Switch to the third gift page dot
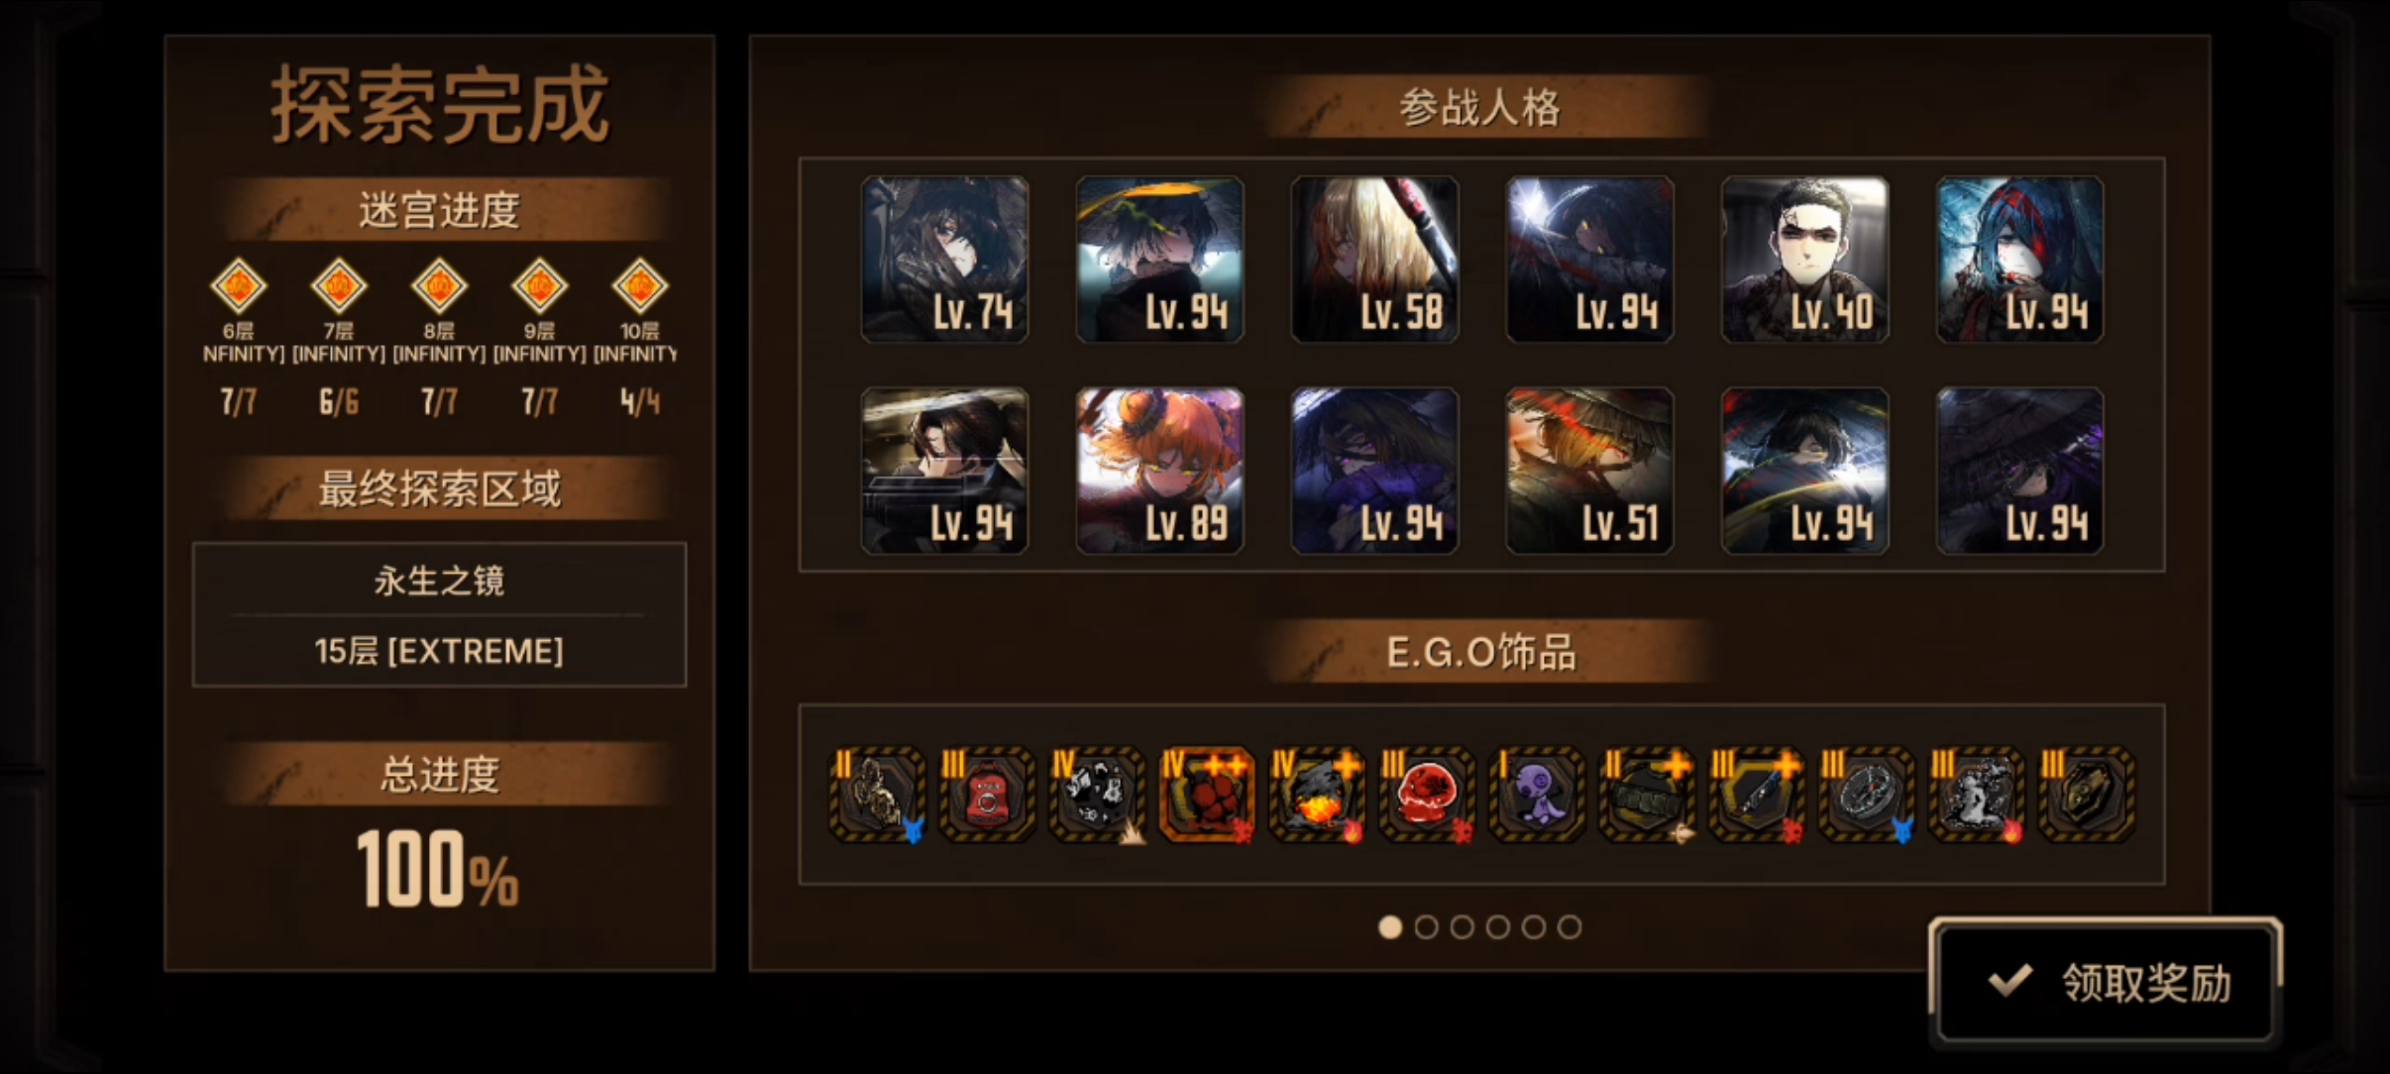The height and width of the screenshot is (1074, 2390). coord(1462,927)
